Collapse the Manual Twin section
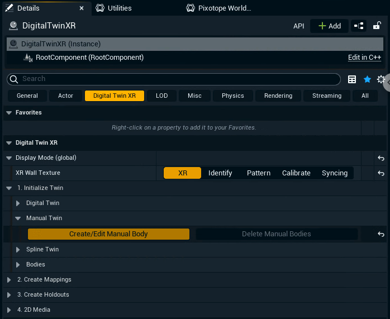This screenshot has height=319, width=390. 18,218
